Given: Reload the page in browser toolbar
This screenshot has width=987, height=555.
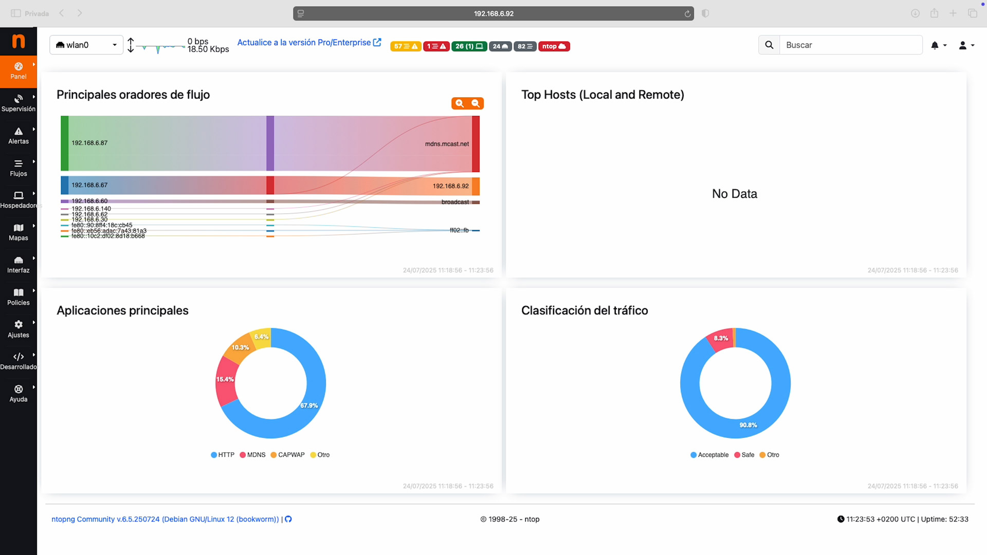Looking at the screenshot, I should coord(687,14).
